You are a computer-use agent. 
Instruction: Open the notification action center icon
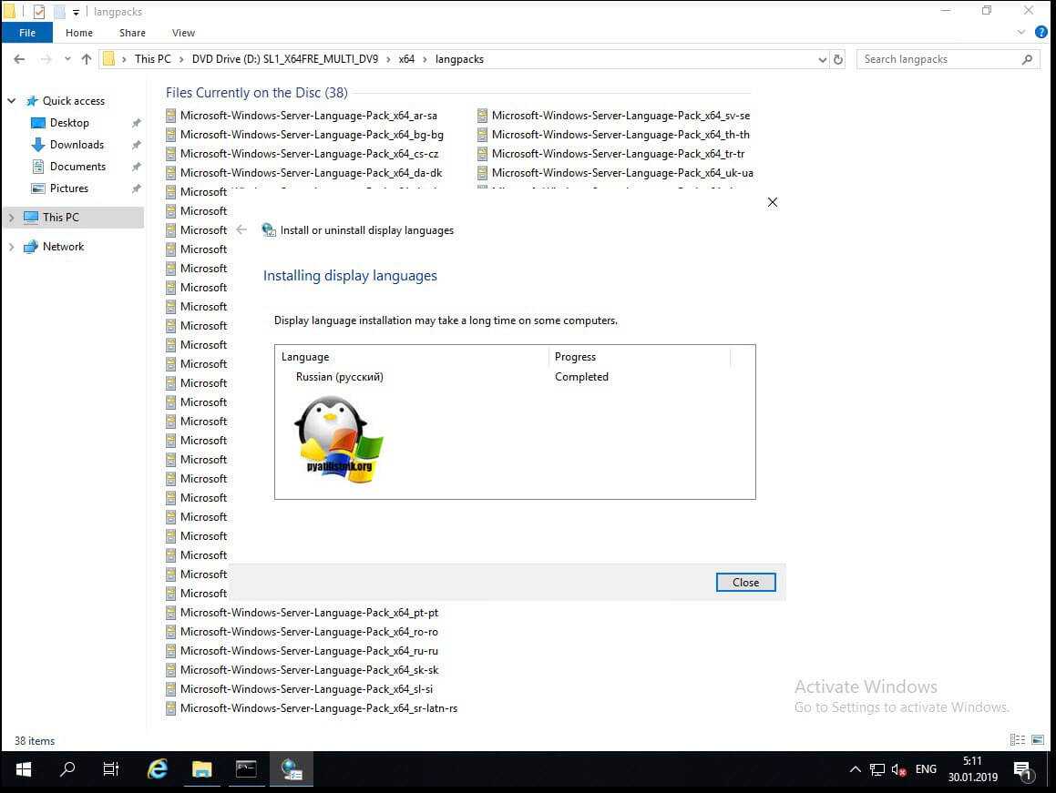[x=1021, y=769]
